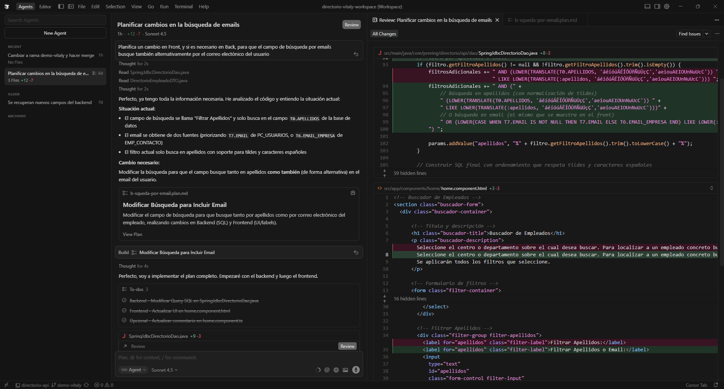
Task: Open the Terminal menu
Action: tap(183, 6)
